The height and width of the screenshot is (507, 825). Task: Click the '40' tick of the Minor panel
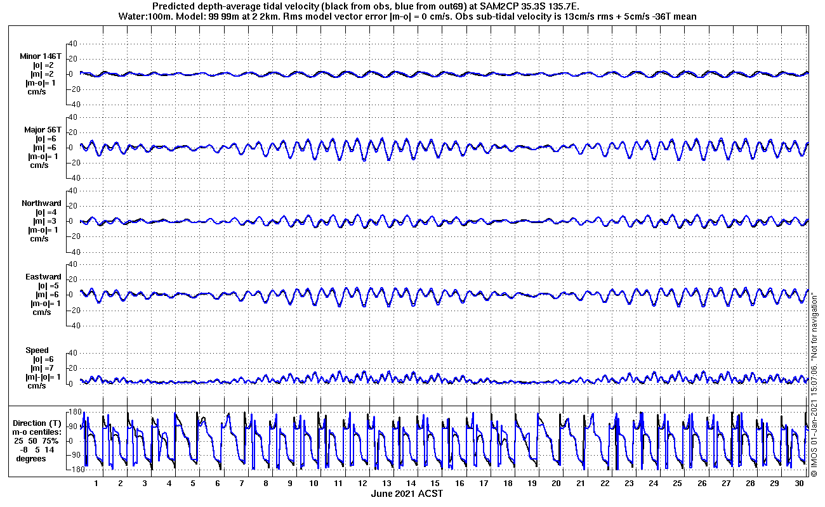click(72, 43)
